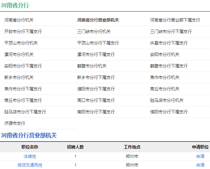This screenshot has height=169, width=210.
Task: Select 河南省分行营业部机关 tab
Action: pyautogui.click(x=98, y=20)
